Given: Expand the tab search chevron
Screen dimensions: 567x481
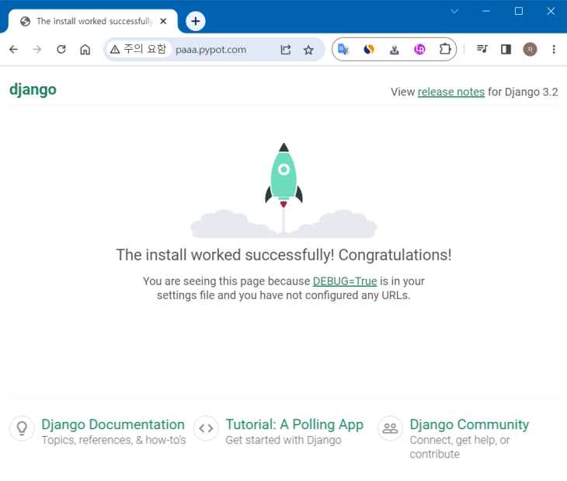Looking at the screenshot, I should [454, 11].
